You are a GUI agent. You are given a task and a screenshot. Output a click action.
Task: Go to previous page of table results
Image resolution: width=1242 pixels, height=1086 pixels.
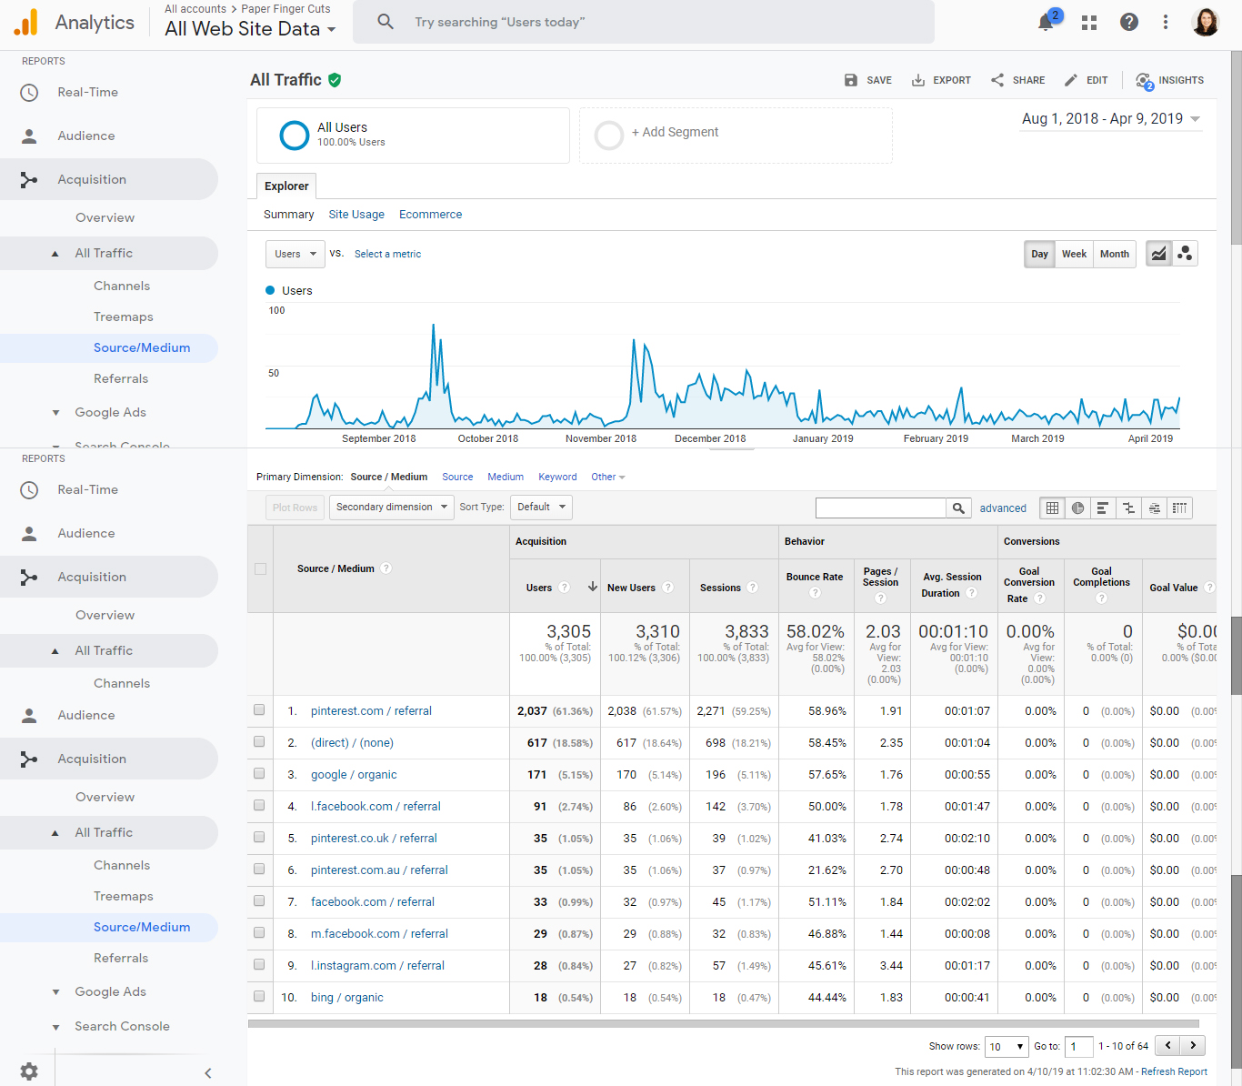[x=1168, y=1046]
